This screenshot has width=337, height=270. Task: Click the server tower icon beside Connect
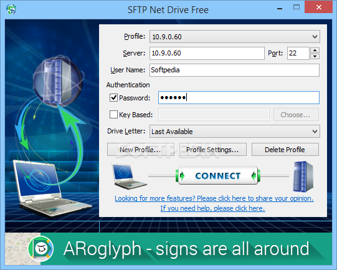tap(303, 177)
